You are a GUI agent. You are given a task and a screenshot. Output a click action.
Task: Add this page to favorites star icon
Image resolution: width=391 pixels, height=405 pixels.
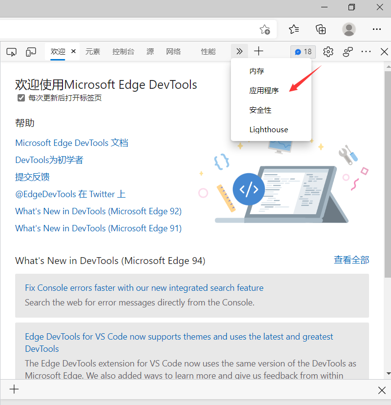[265, 29]
